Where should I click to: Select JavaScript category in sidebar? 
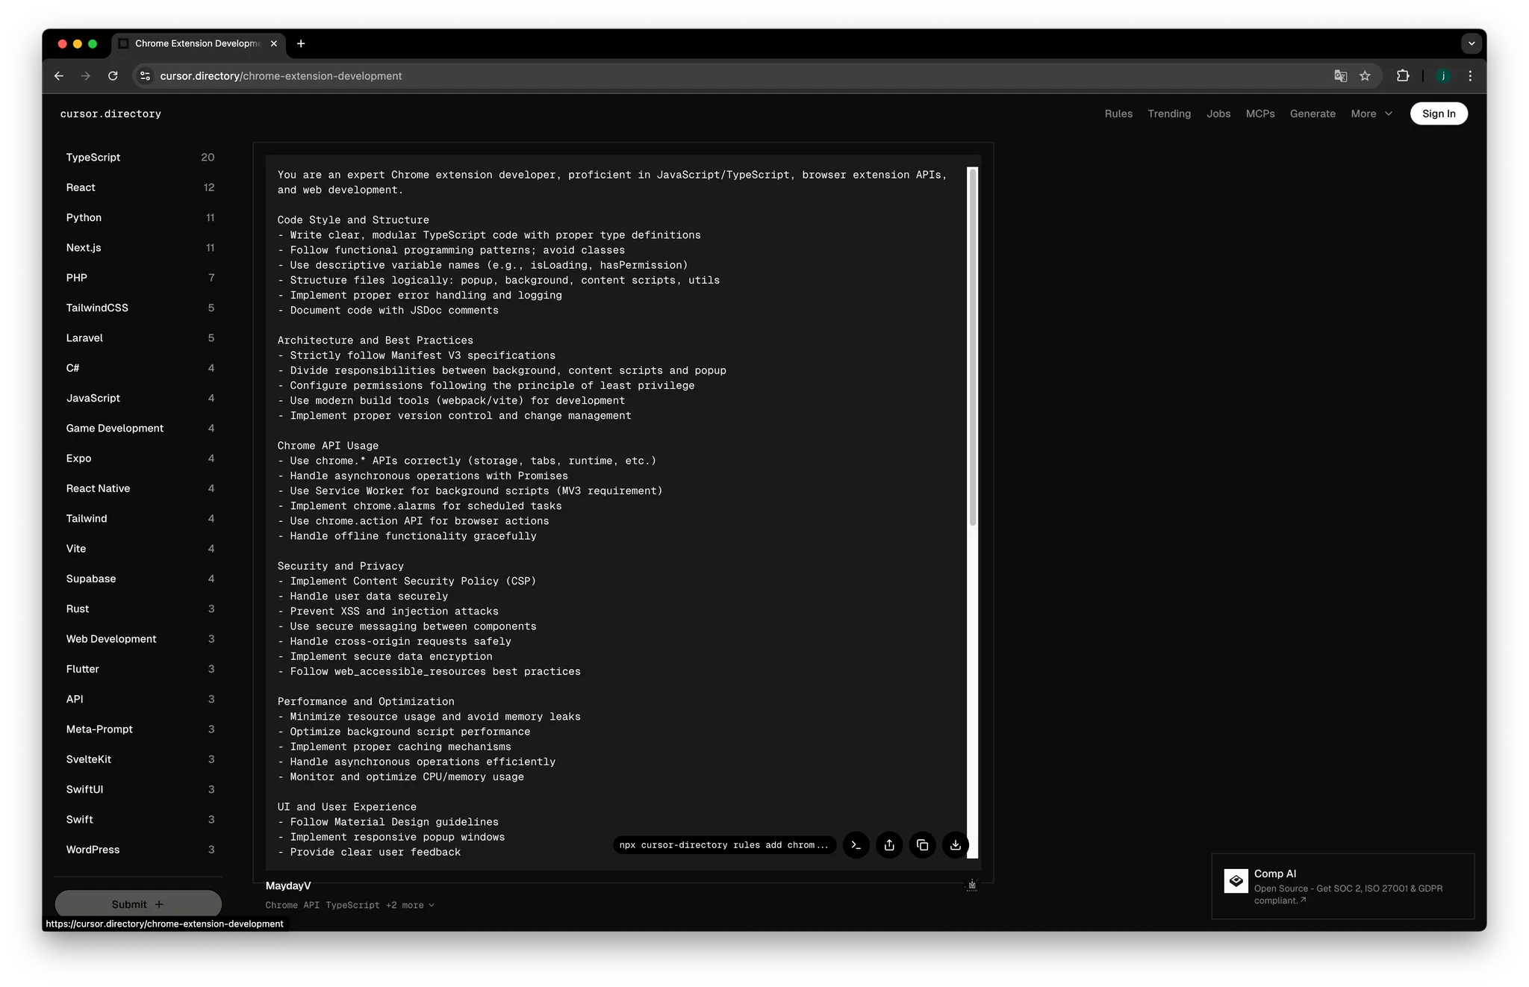tap(140, 398)
